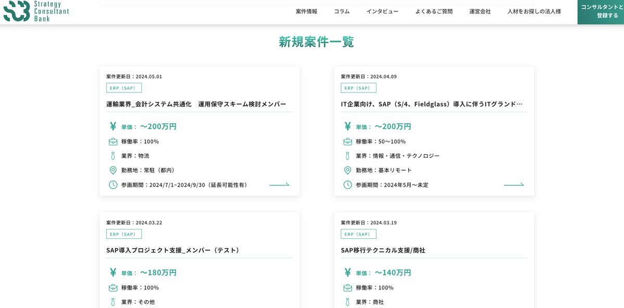624x308 pixels.
Task: Click necktie icon beside 業界:商社
Action: coord(347,302)
